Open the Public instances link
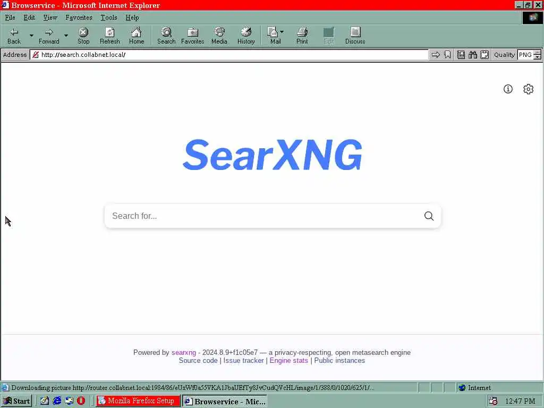 coord(339,361)
